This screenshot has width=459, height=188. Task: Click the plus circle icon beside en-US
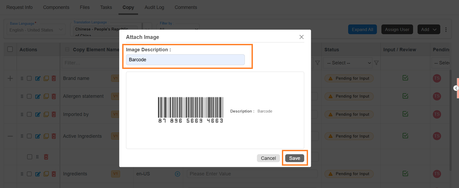178,174
